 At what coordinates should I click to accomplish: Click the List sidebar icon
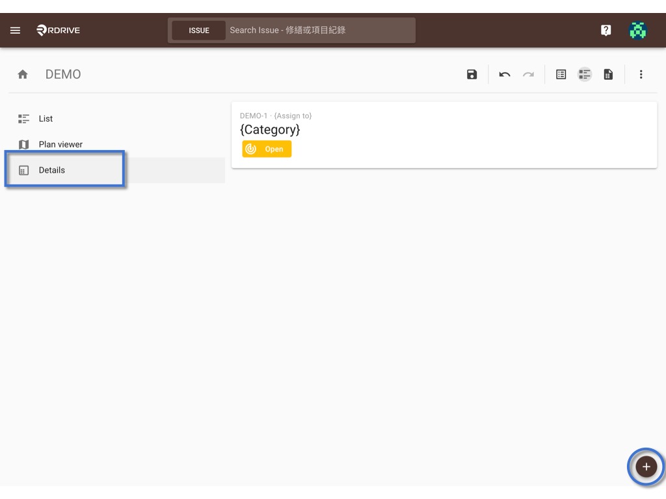click(x=24, y=119)
